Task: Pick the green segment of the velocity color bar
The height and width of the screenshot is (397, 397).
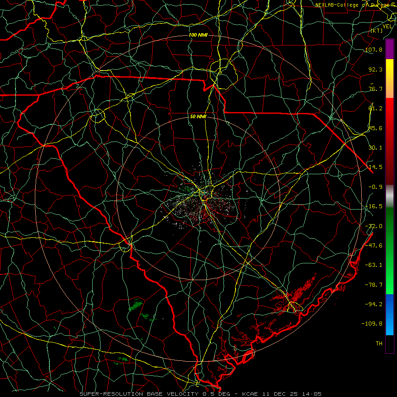Action: [x=390, y=251]
